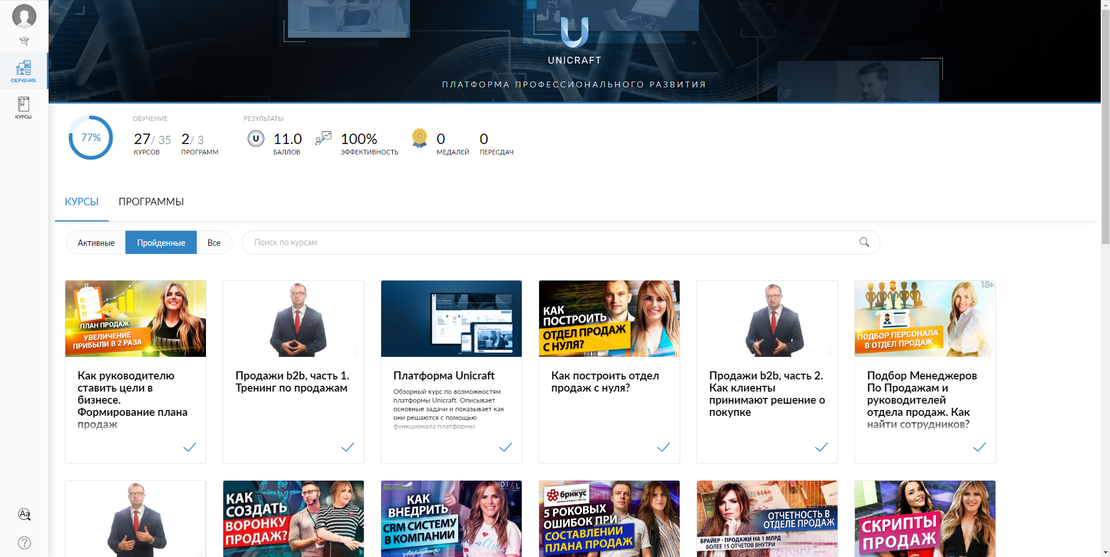Switch to the Курсы tab
Image resolution: width=1110 pixels, height=557 pixels.
pyautogui.click(x=82, y=202)
